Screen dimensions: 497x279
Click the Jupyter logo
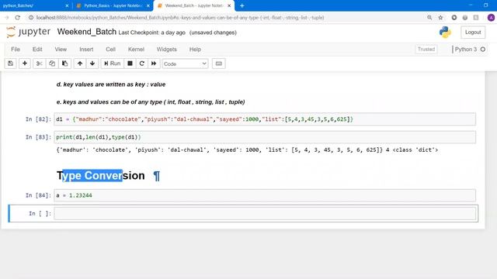click(x=29, y=32)
